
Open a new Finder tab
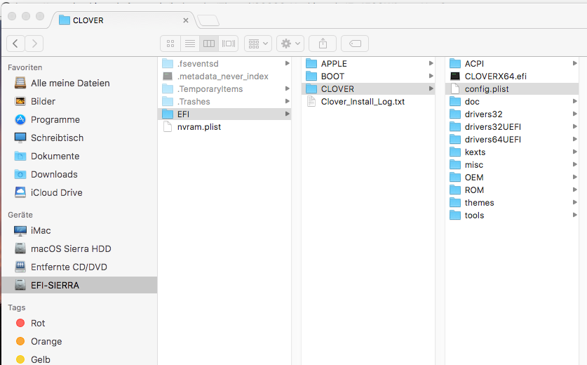pyautogui.click(x=208, y=20)
